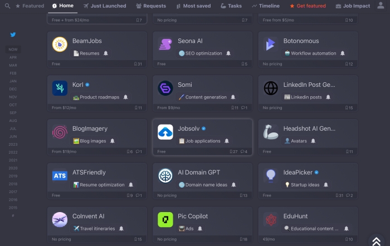Toggle notification bell for SEO optimization
Screen dimensions: 390x246
coord(228,53)
